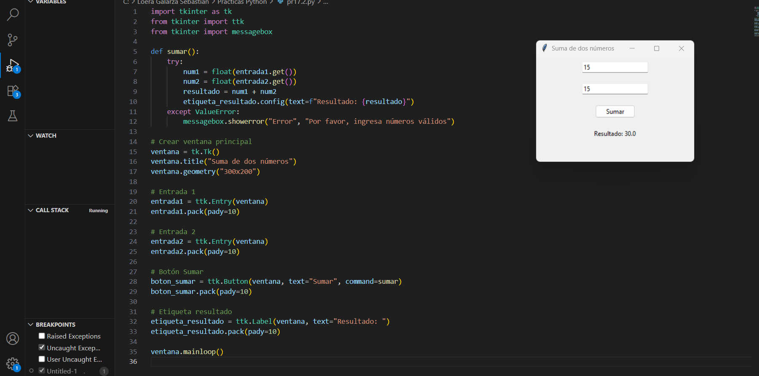Open the Run and Debug view

point(13,66)
